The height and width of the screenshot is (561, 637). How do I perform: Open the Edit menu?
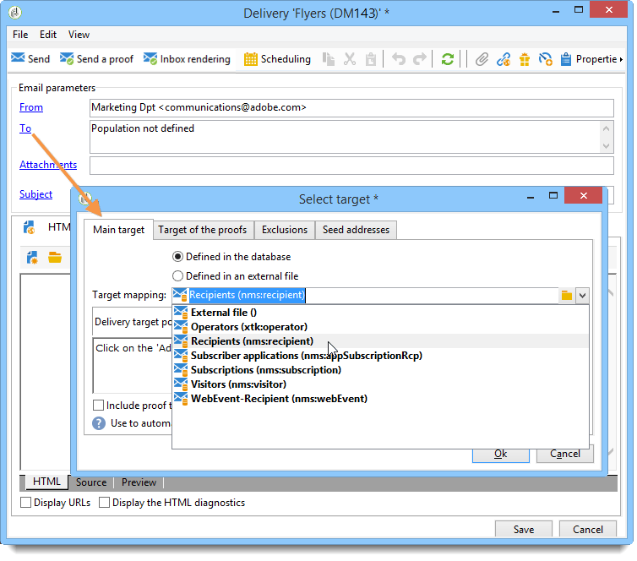[x=48, y=35]
